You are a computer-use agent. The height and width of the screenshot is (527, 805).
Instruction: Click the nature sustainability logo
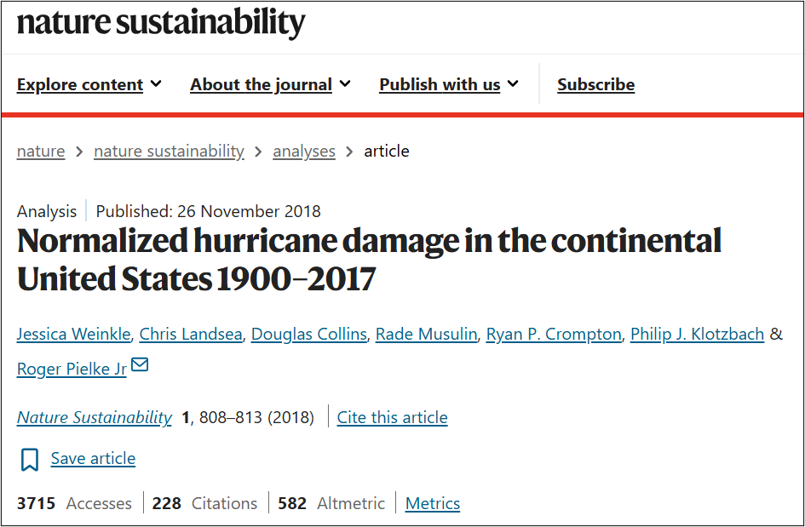point(161,23)
